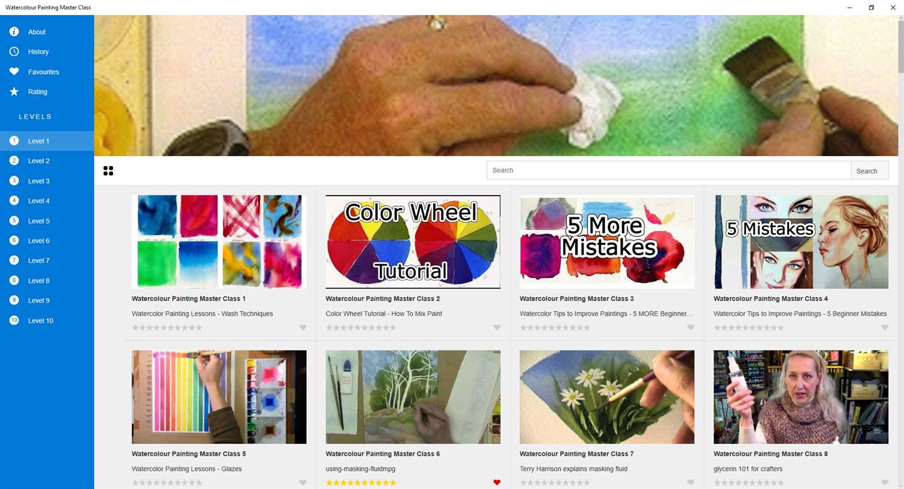
Task: Toggle favourite heart for Master Class 4
Action: click(x=885, y=327)
